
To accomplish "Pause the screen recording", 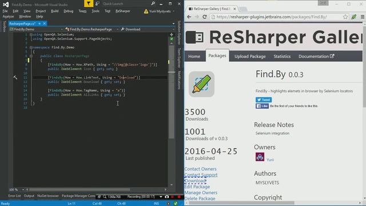I will (x=173, y=197).
